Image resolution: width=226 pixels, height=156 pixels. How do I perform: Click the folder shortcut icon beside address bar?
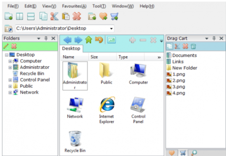9,28
